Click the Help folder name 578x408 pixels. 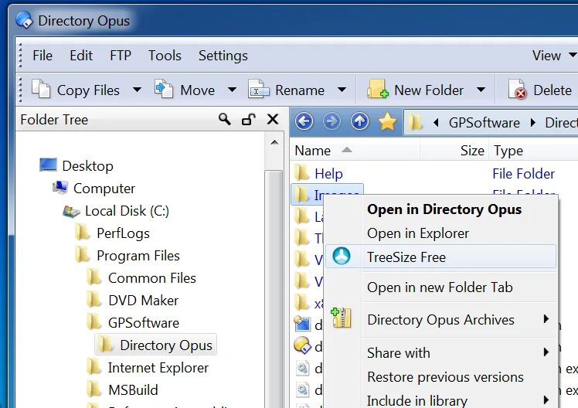pyautogui.click(x=328, y=174)
